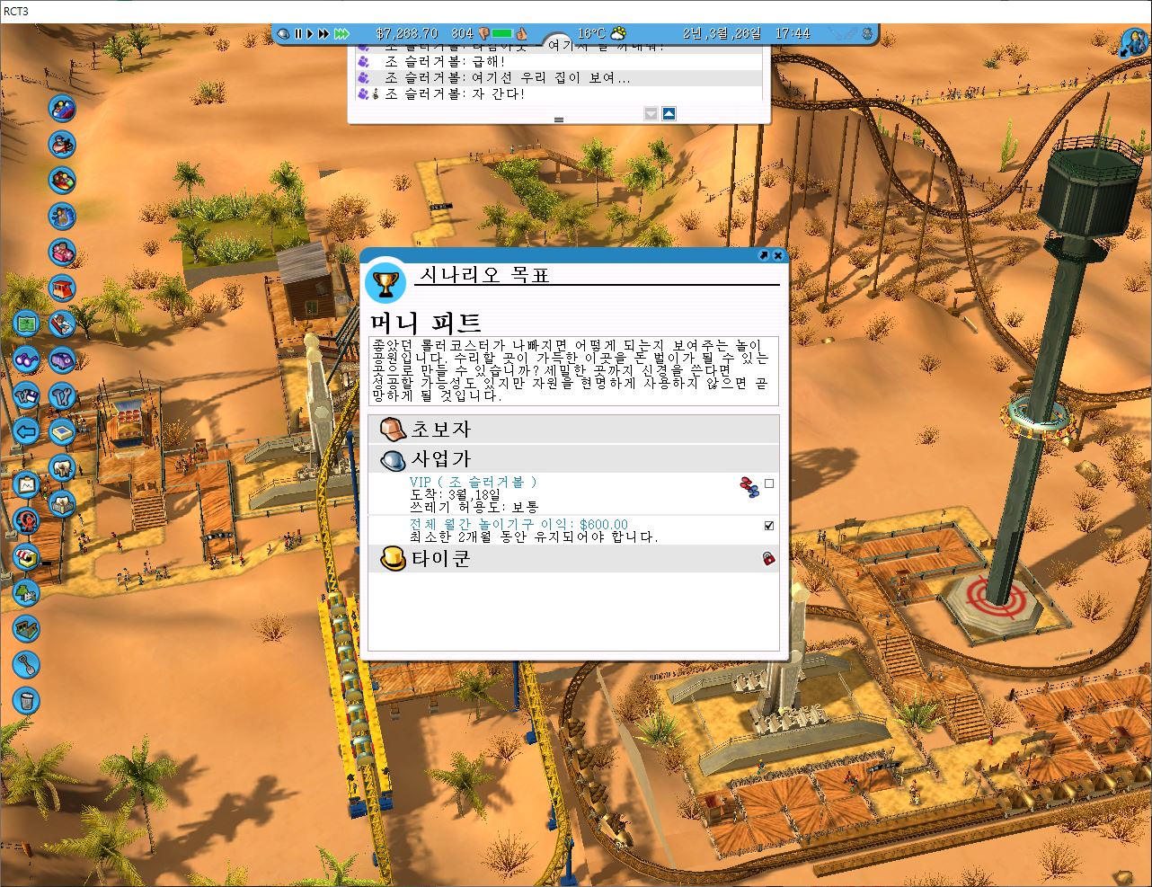
Task: Open the scenery tree and fence icon
Action: (x=26, y=593)
